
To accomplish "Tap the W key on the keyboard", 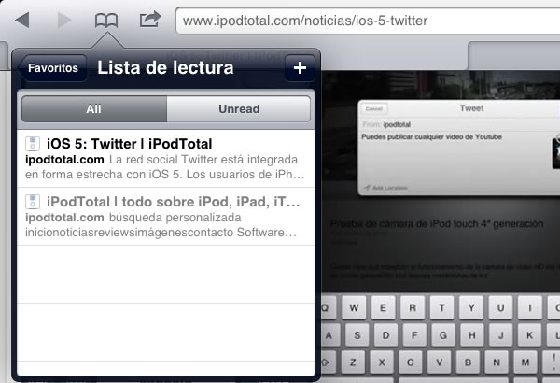I will (x=354, y=307).
